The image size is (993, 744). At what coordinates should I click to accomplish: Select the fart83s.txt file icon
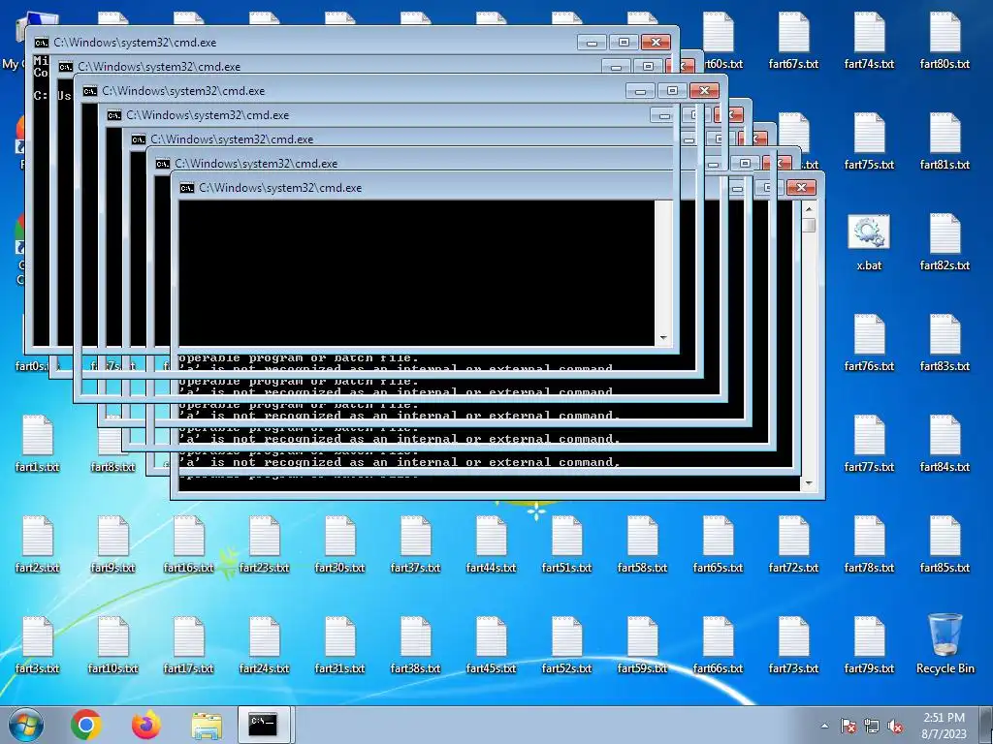click(945, 343)
